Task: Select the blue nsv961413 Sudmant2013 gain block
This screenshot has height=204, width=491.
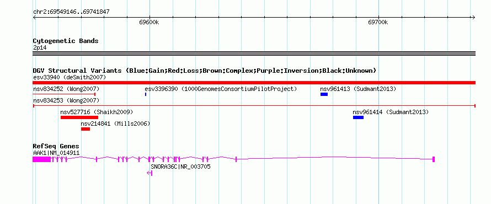Action: pos(324,94)
